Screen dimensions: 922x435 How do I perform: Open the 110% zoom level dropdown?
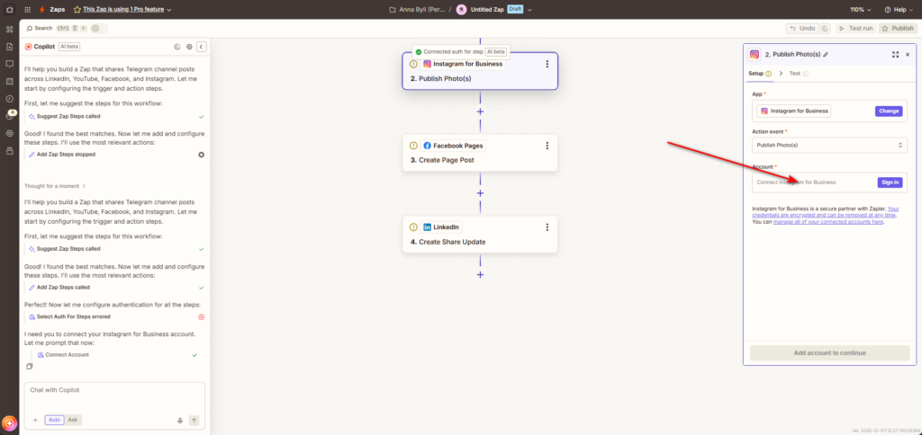pyautogui.click(x=860, y=9)
